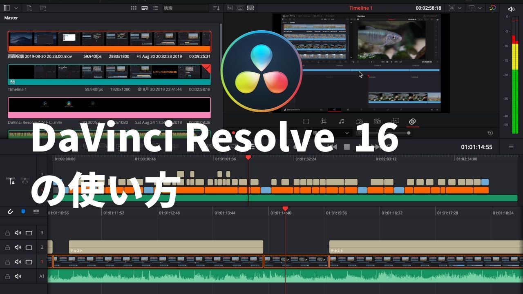Disable video track 1 visibility
Image resolution: width=523 pixels, height=294 pixels.
point(29,262)
